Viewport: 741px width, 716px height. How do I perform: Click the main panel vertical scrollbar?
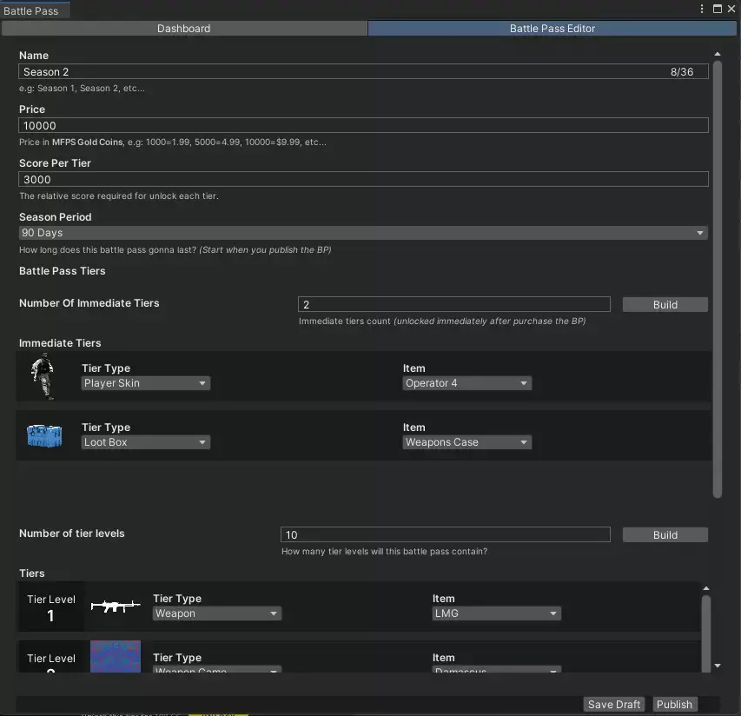[x=718, y=278]
